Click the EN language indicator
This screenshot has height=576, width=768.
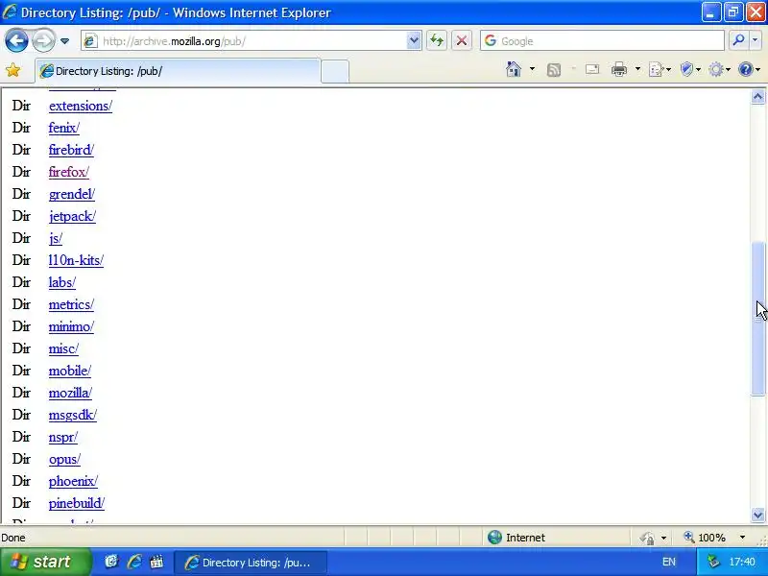tap(668, 562)
